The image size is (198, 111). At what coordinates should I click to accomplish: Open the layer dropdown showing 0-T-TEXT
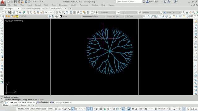[x=26, y=16]
